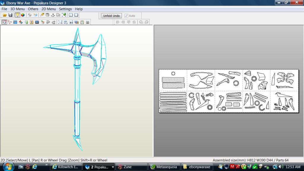This screenshot has height=171, width=304.
Task: Expand the Pepaku... taskbar group dropdown arrow
Action: coord(113,167)
